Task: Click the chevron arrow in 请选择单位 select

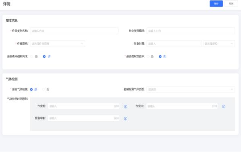Action: point(232,44)
